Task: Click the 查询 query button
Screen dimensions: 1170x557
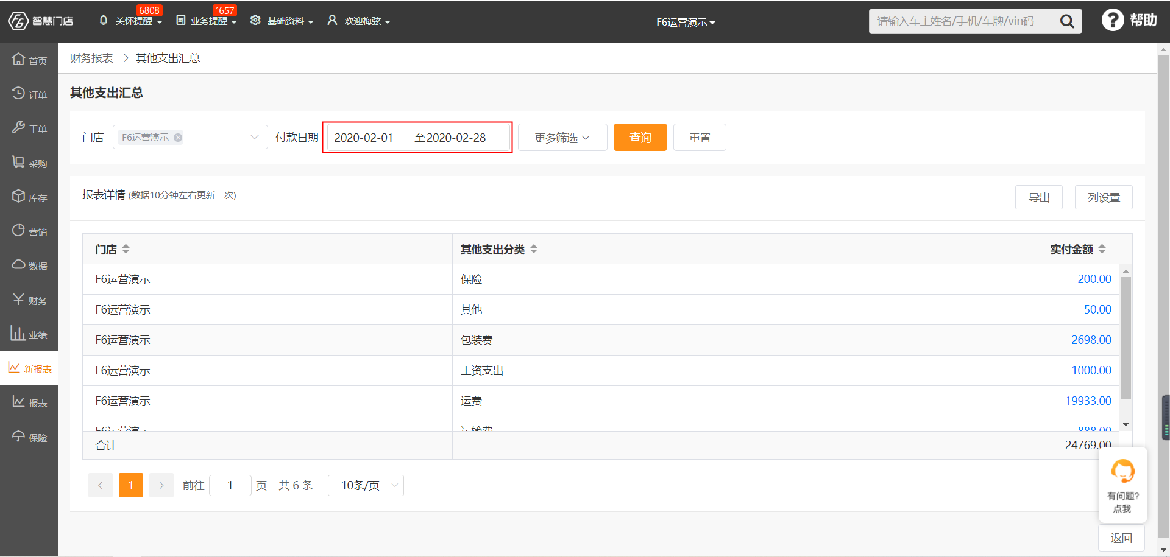Action: [640, 138]
